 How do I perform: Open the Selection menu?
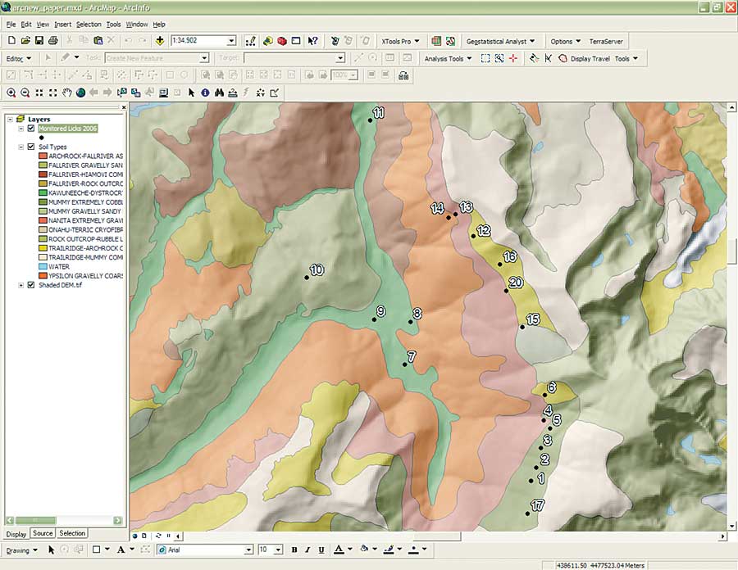pyautogui.click(x=89, y=25)
